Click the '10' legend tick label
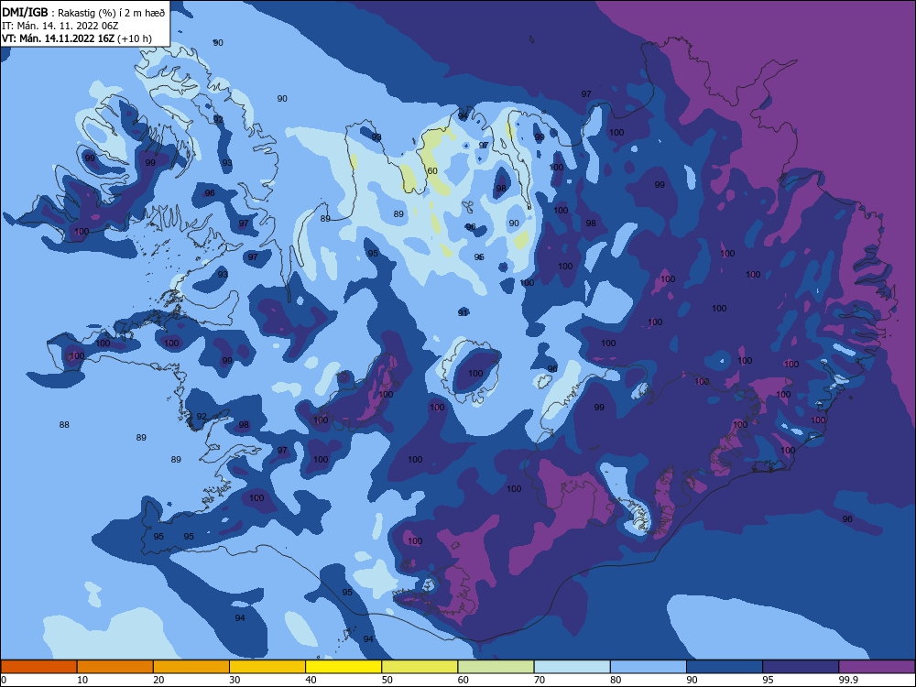The height and width of the screenshot is (687, 916). point(82,680)
